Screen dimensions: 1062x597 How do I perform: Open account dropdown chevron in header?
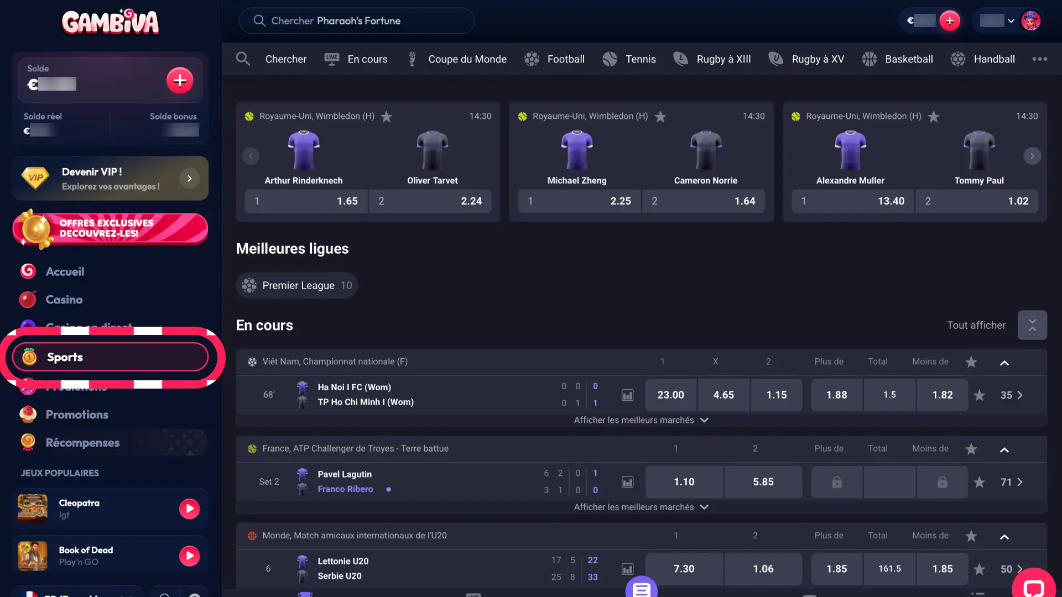tap(1011, 21)
